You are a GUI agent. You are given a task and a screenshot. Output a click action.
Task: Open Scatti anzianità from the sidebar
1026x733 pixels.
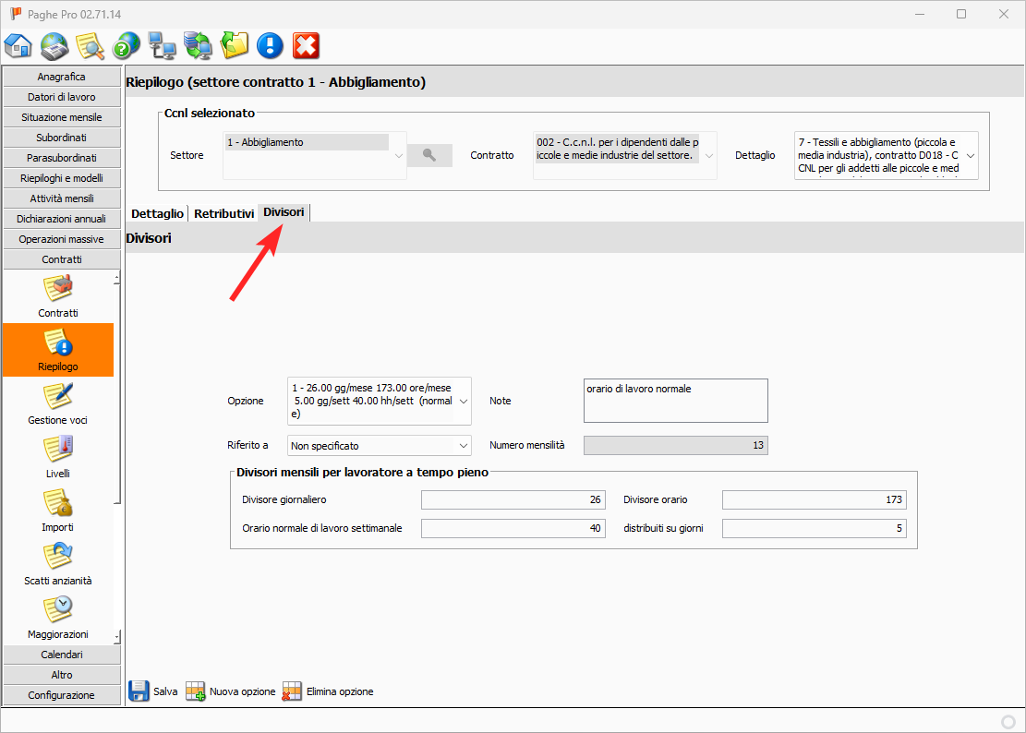(x=58, y=564)
